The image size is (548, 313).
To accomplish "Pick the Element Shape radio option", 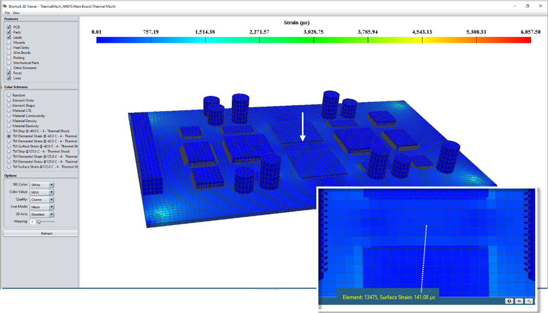I will 9,105.
